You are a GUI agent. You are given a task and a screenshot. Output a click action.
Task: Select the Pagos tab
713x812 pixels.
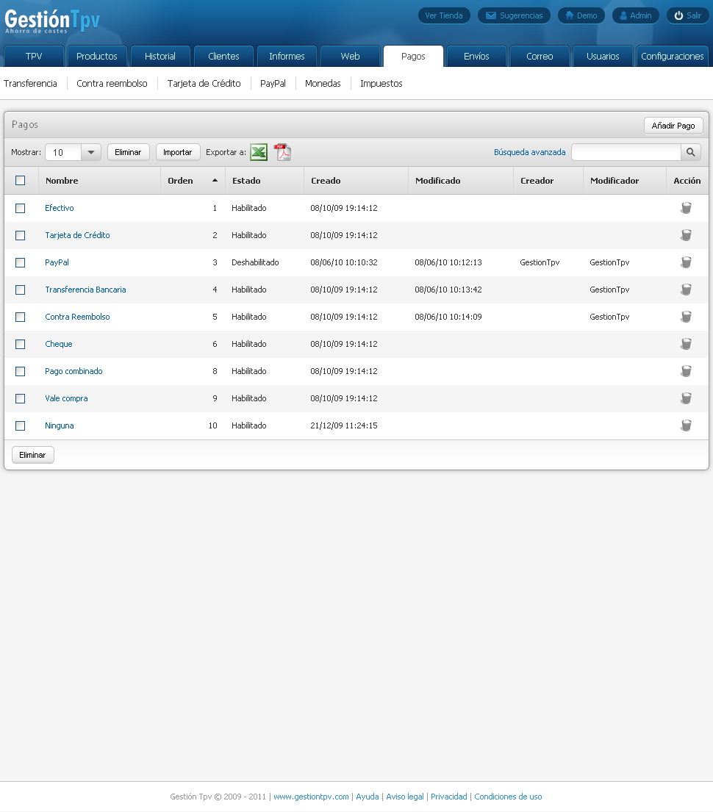(413, 56)
